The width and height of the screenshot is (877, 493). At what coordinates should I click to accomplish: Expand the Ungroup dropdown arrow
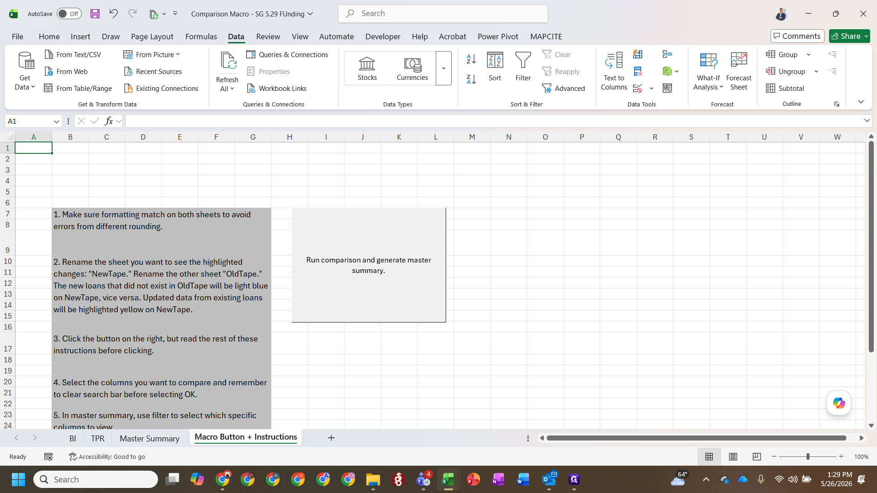pos(816,72)
